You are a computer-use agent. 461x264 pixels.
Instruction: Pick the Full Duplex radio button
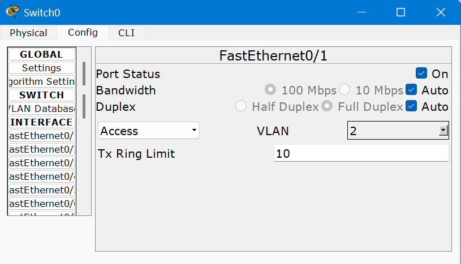tap(327, 106)
